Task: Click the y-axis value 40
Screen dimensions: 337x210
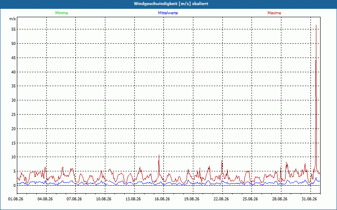Action: (x=13, y=72)
